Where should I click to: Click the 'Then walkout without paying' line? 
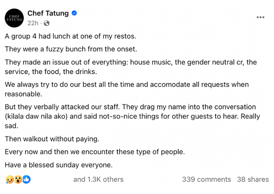tap(52, 139)
